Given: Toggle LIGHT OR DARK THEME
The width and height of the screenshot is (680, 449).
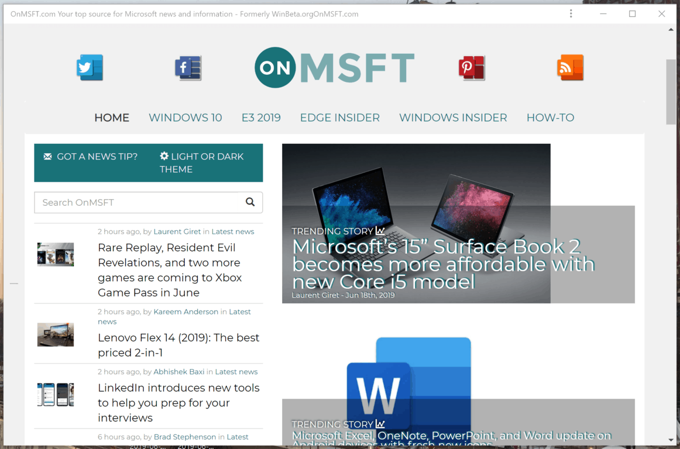Looking at the screenshot, I should coord(202,163).
